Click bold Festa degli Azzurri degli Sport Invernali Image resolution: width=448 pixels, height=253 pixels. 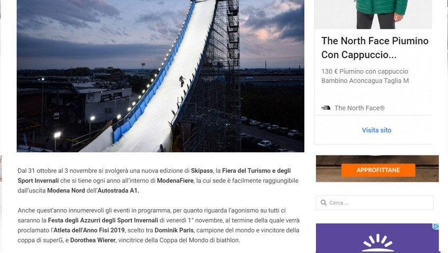tap(103, 220)
